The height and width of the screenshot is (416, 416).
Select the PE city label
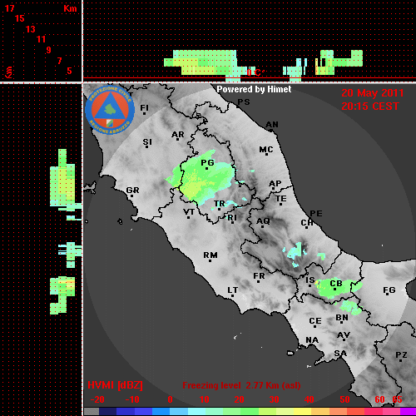click(x=316, y=214)
